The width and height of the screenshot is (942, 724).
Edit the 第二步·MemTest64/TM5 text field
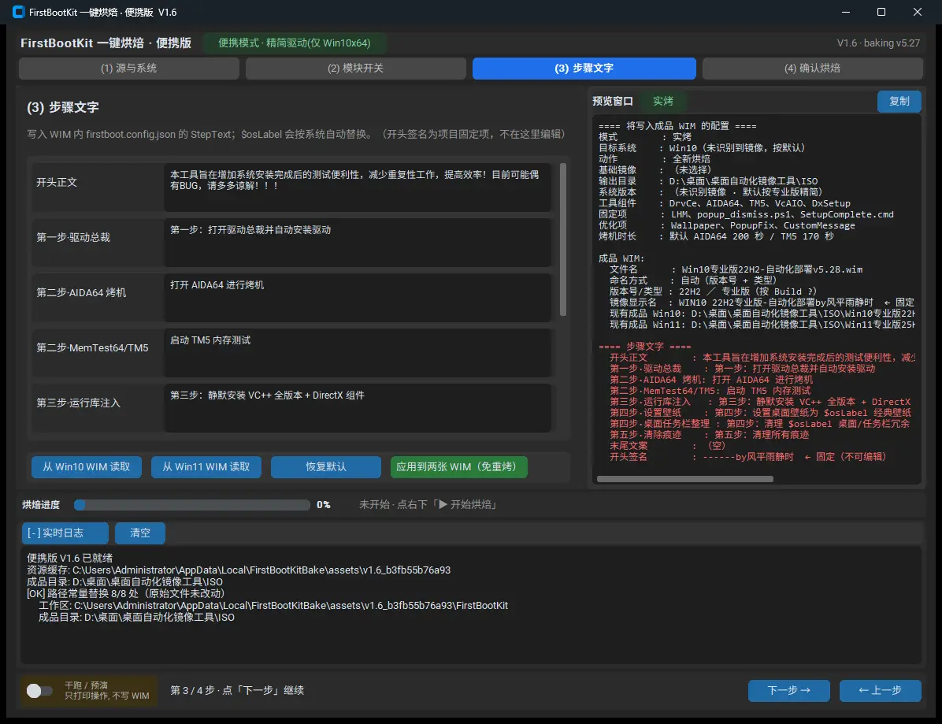pos(358,353)
